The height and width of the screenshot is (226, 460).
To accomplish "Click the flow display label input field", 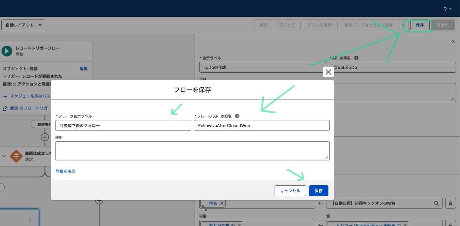I will pos(123,125).
